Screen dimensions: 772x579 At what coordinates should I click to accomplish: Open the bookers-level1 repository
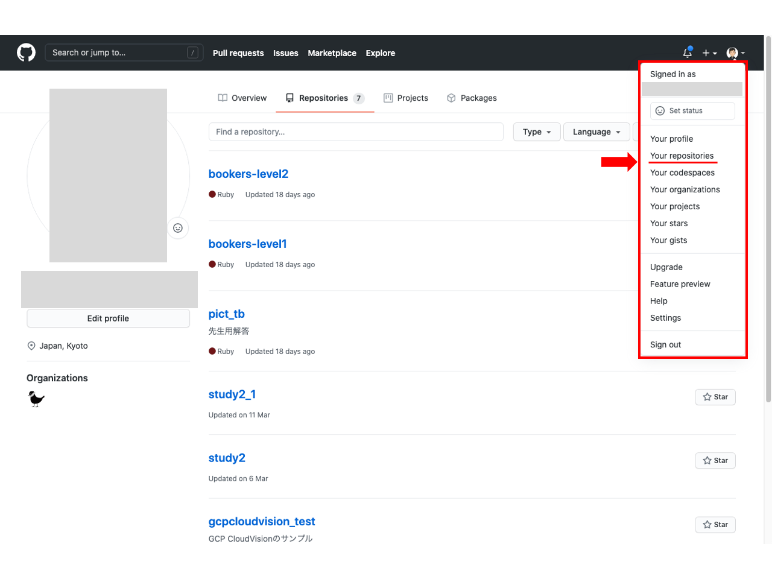248,244
